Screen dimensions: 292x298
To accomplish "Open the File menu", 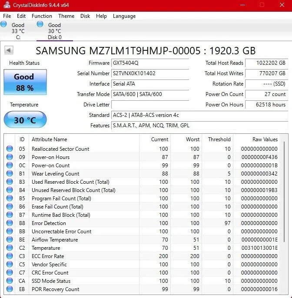I will click(7, 16).
